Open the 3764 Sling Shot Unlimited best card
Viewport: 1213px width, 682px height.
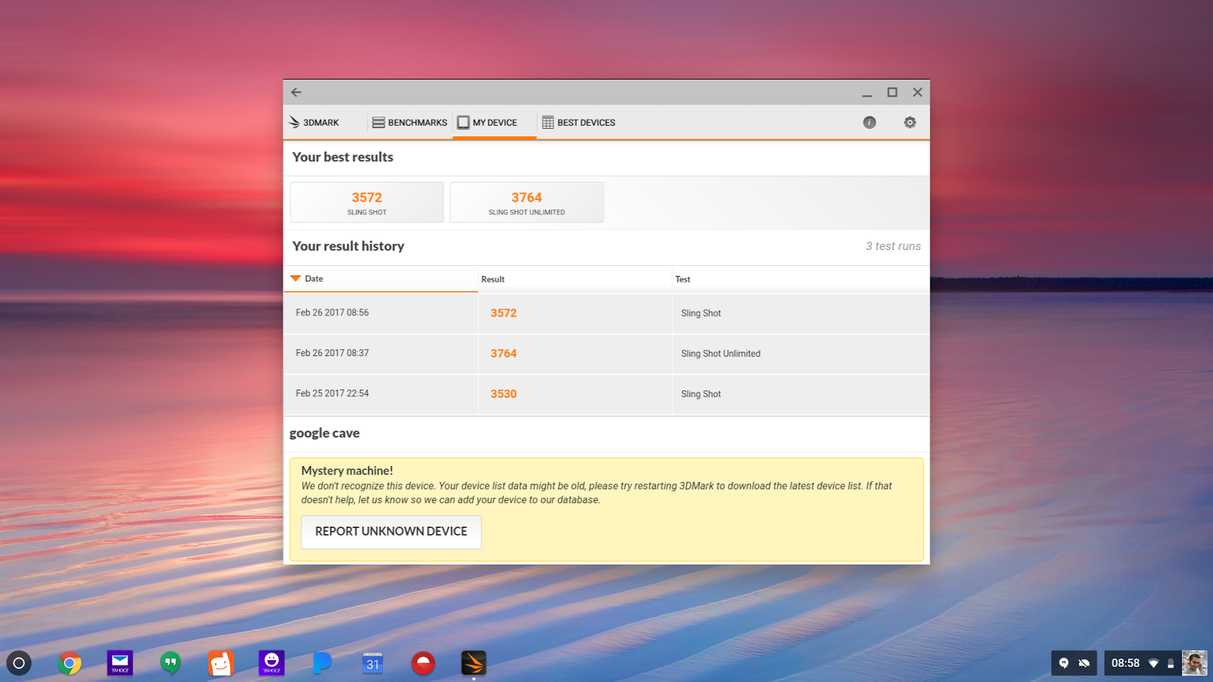527,202
